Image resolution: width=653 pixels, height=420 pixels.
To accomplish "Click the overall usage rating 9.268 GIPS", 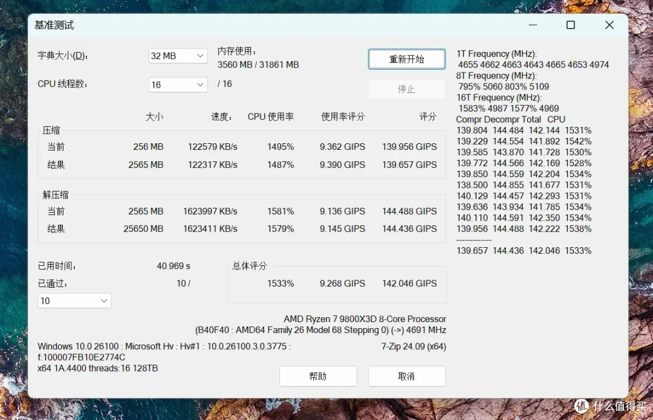I will 342,283.
